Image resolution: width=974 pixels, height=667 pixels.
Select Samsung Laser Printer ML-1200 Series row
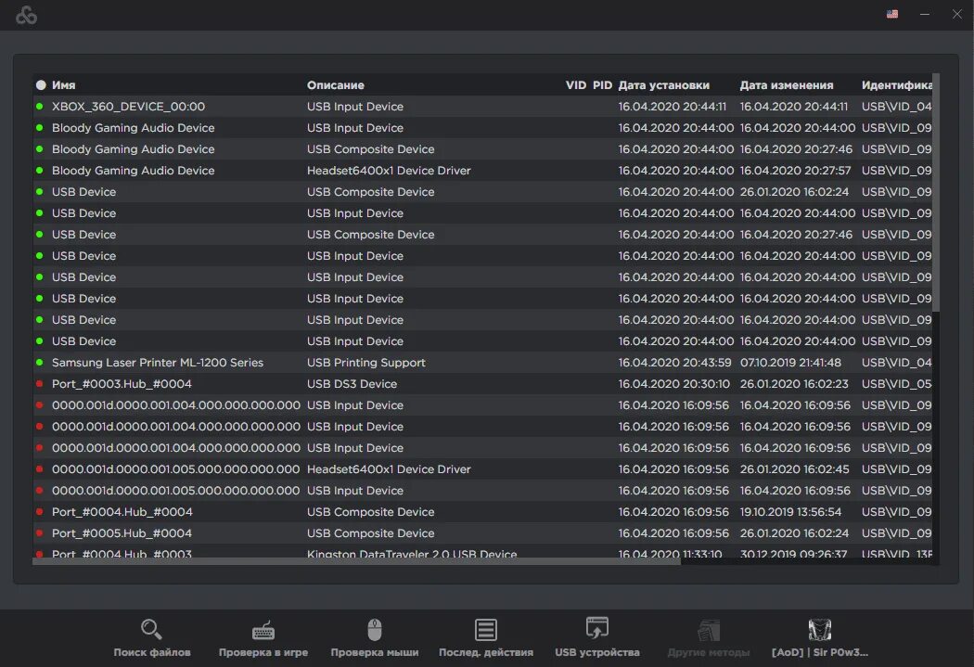point(482,362)
